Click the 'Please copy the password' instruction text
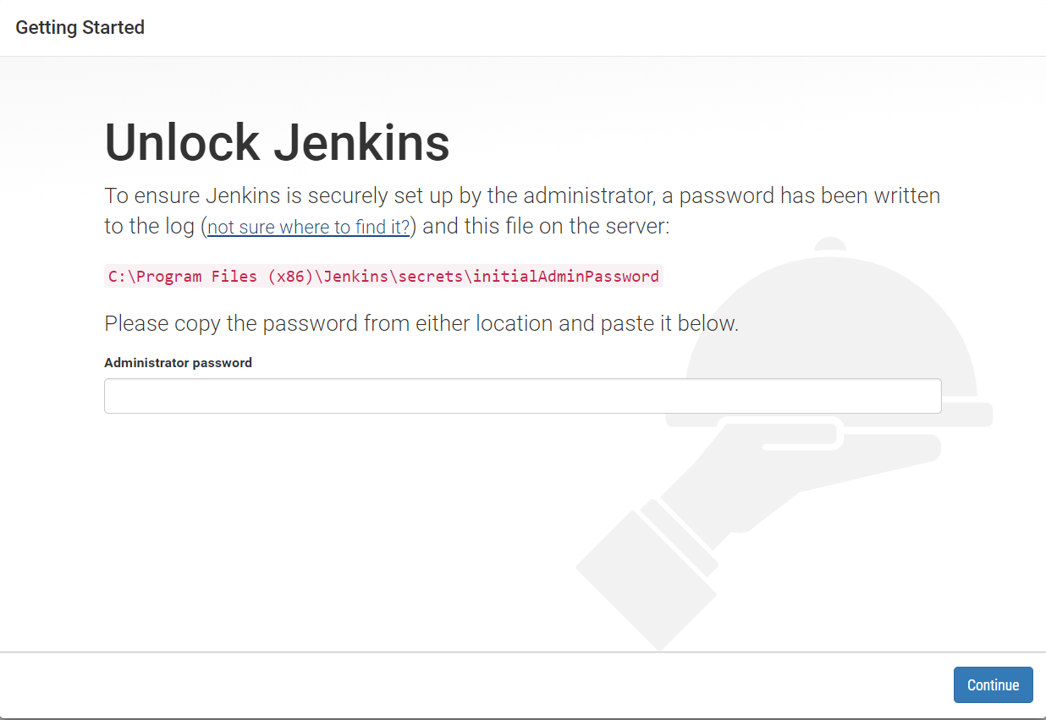 pyautogui.click(x=421, y=323)
